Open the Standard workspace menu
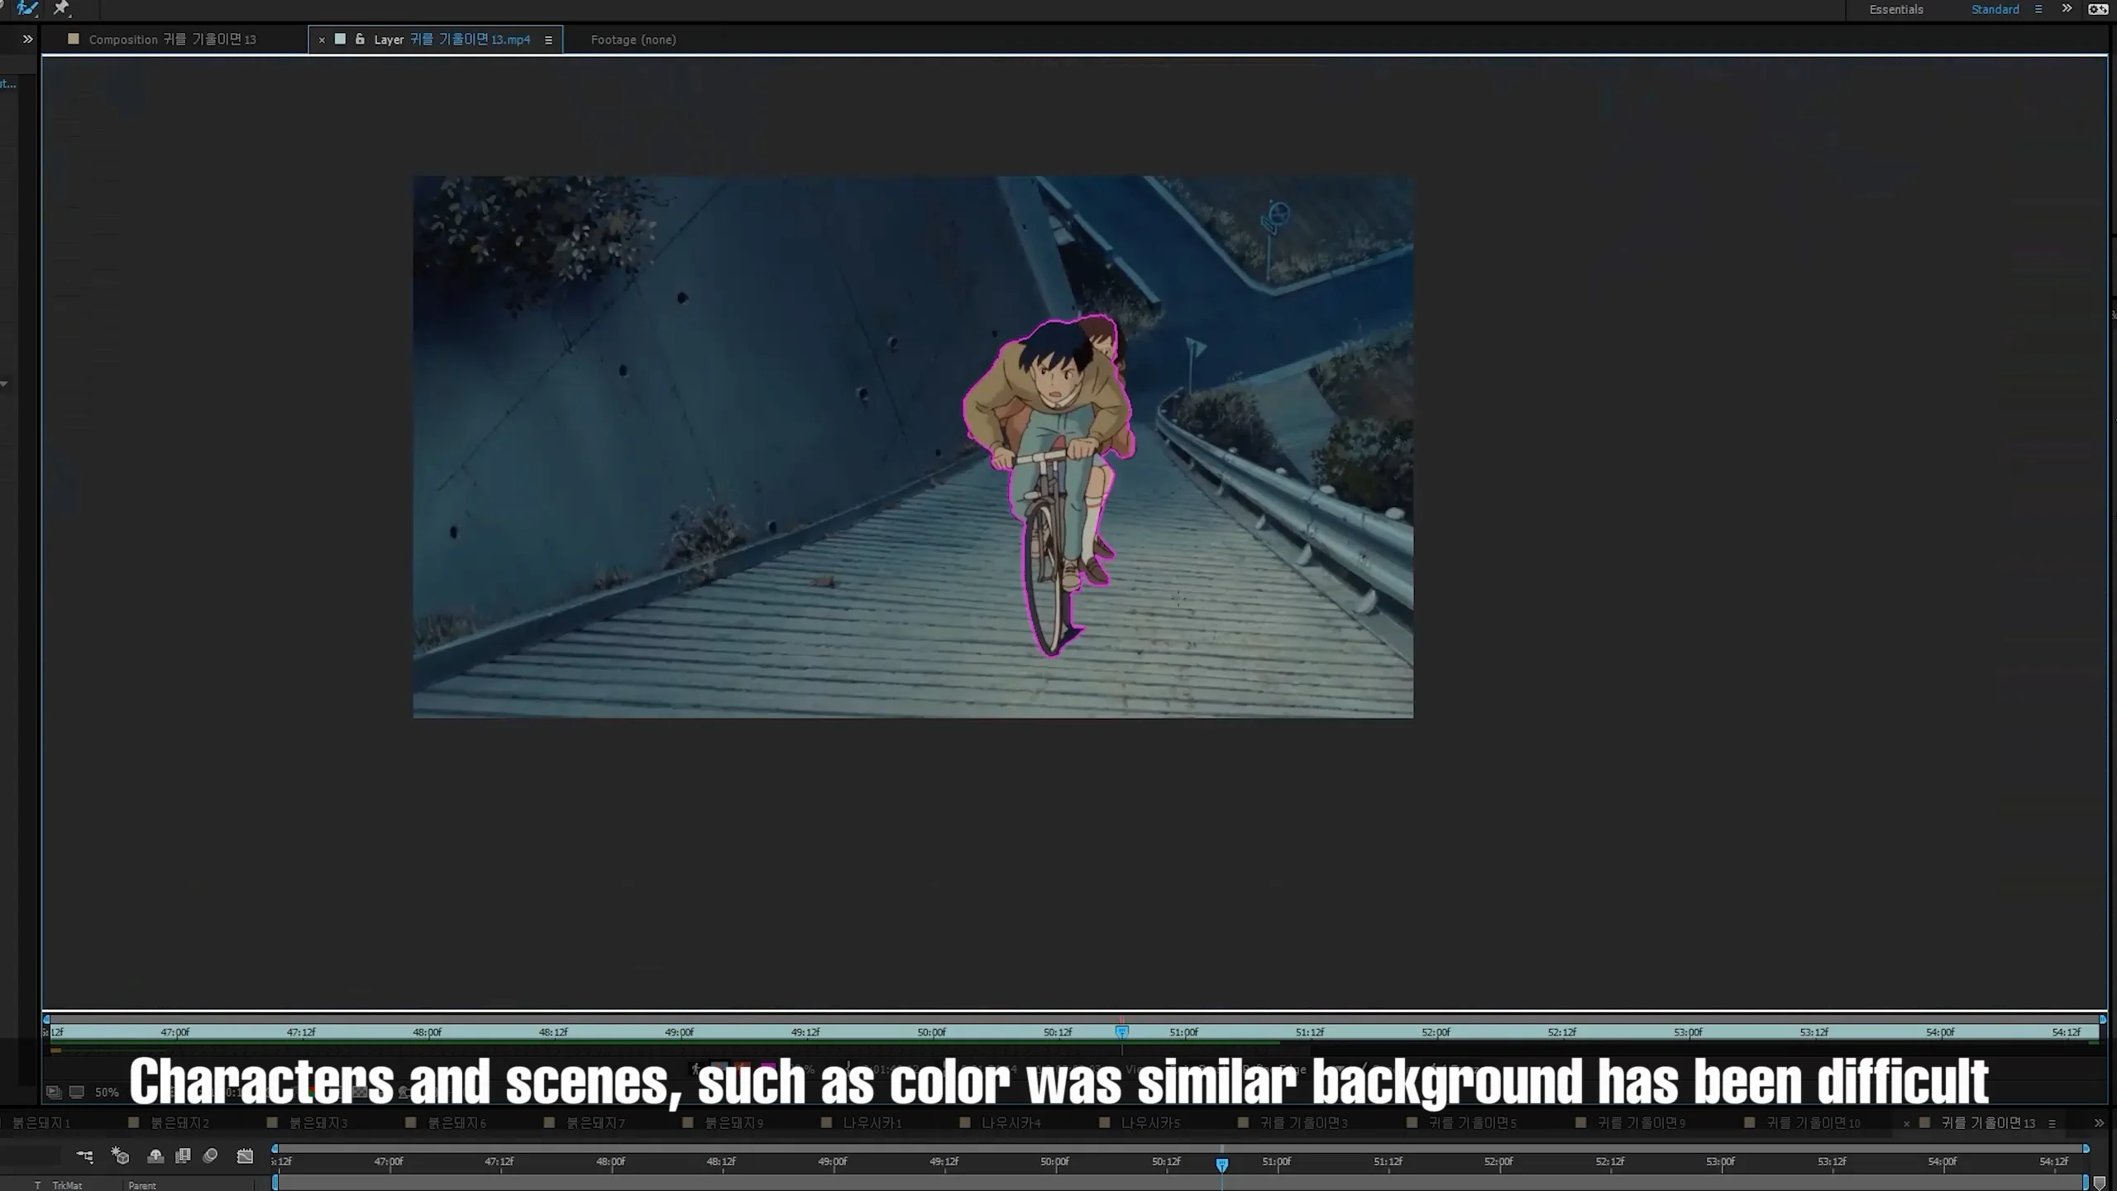The image size is (2117, 1191). point(2038,10)
